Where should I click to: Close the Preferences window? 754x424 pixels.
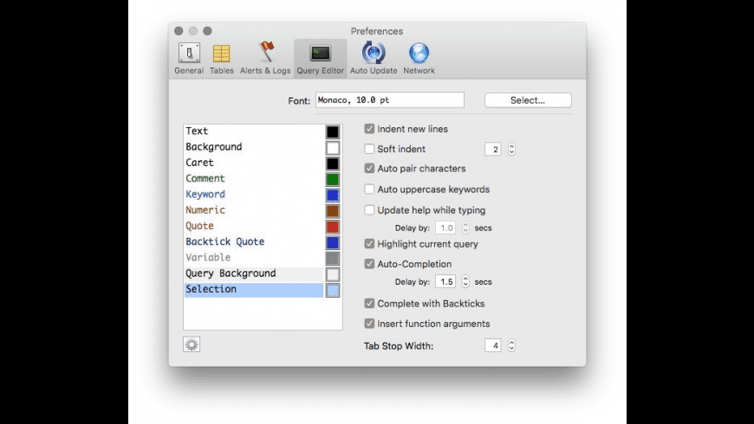click(179, 31)
